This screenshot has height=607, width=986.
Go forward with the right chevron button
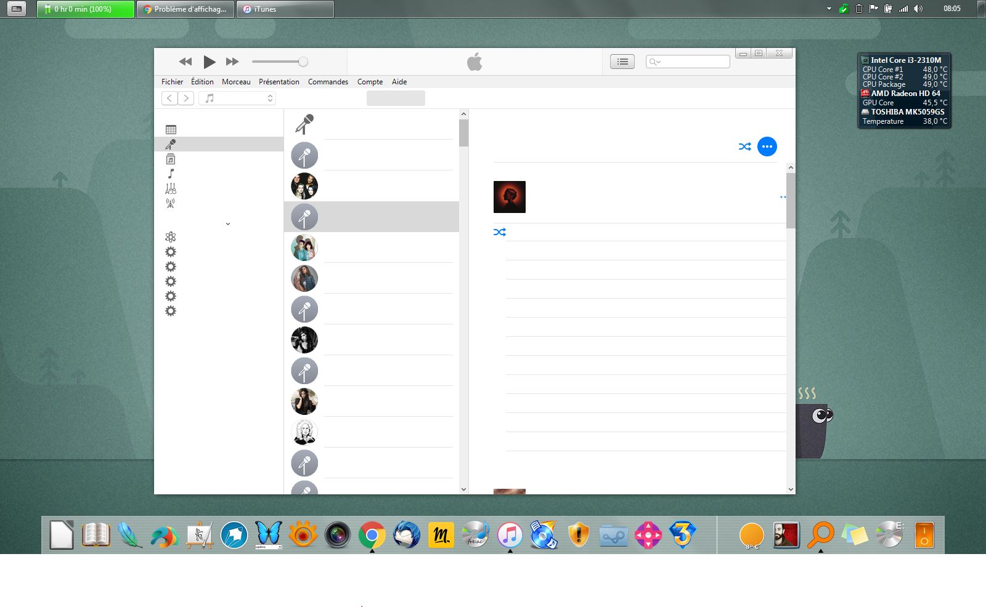186,98
